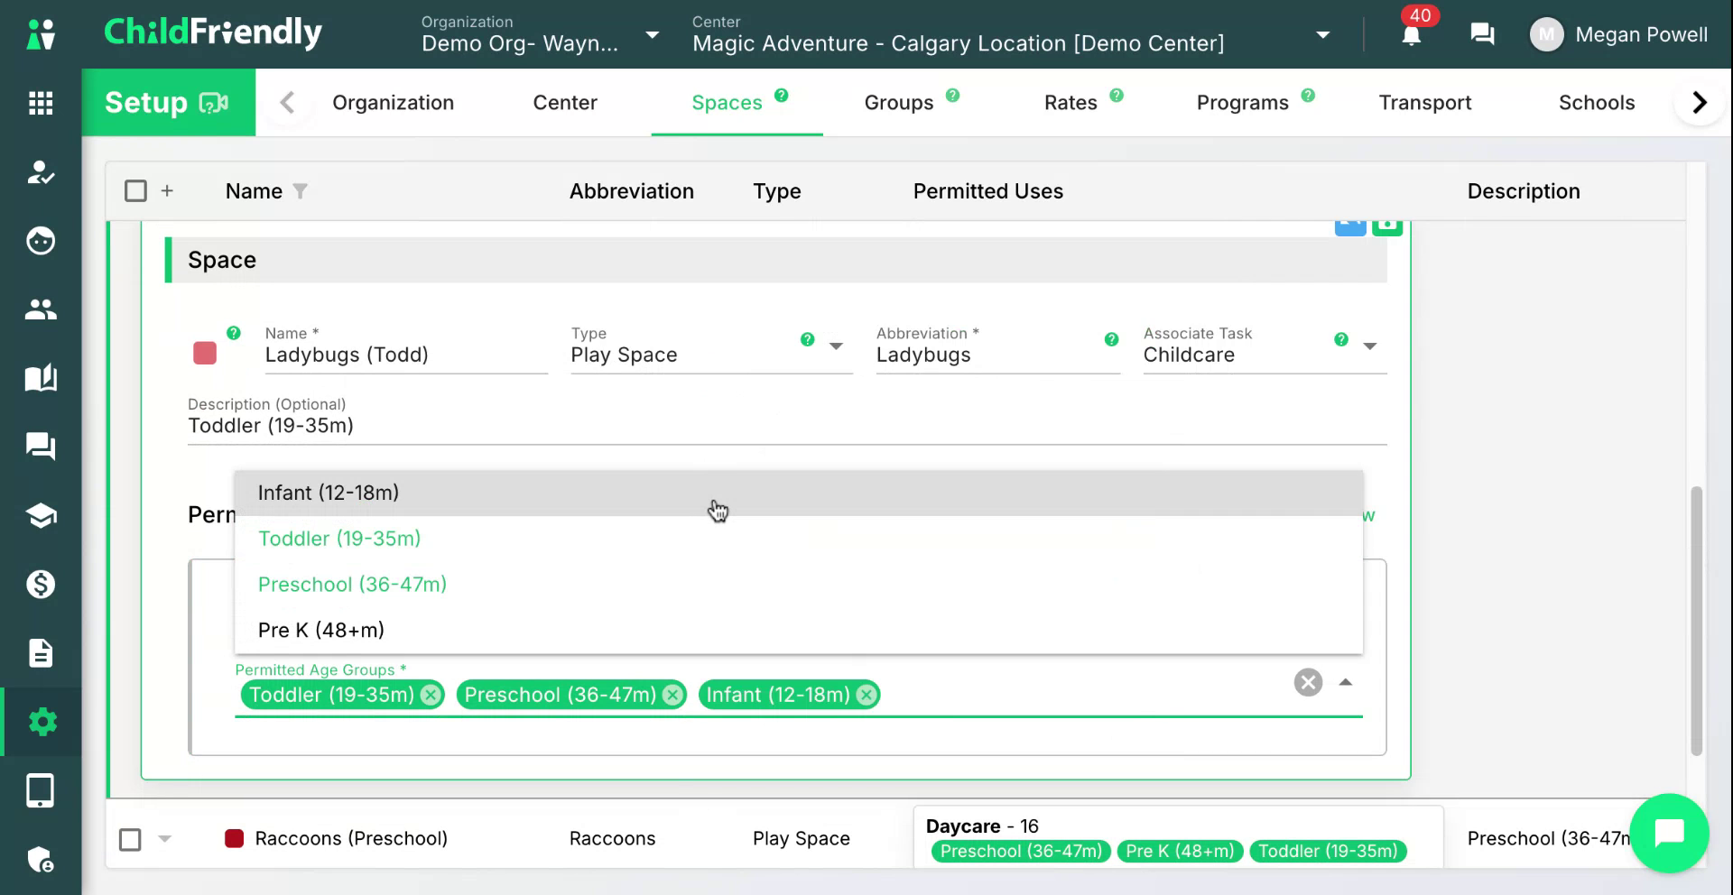Click the Description (Optional) text field

(787, 426)
